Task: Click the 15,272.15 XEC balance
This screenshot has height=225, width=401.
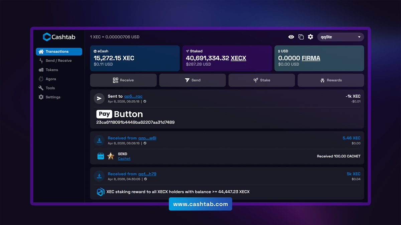Action: [114, 58]
